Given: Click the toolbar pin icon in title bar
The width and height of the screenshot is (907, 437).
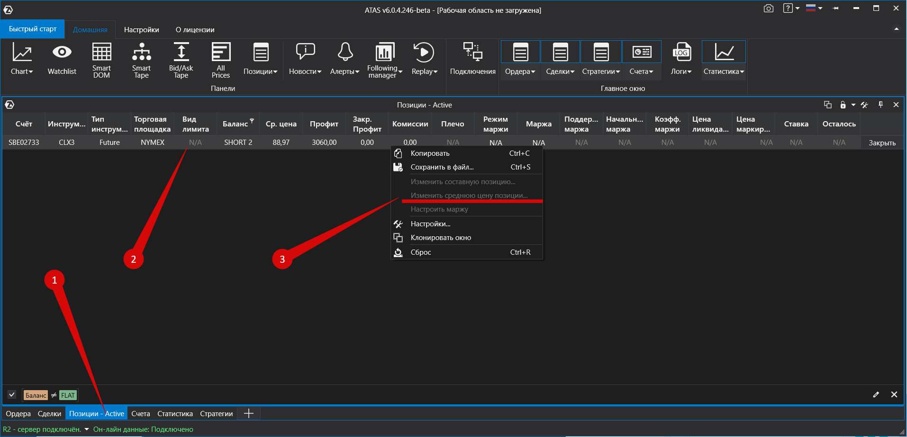Looking at the screenshot, I should [835, 8].
